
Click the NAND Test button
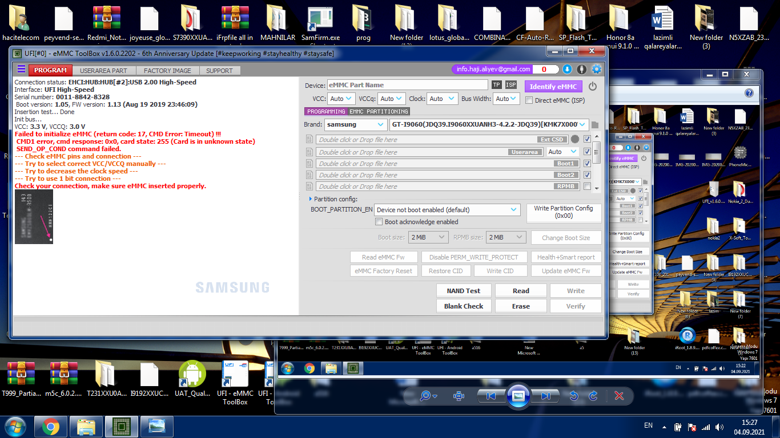click(x=464, y=291)
